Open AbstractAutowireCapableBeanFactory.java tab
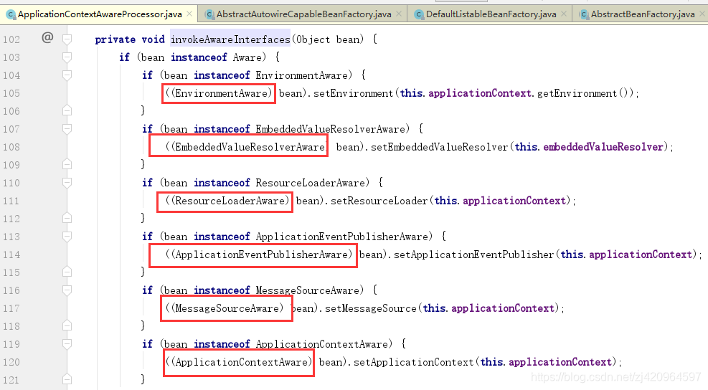Screen dimensions: 708x390 pos(303,14)
